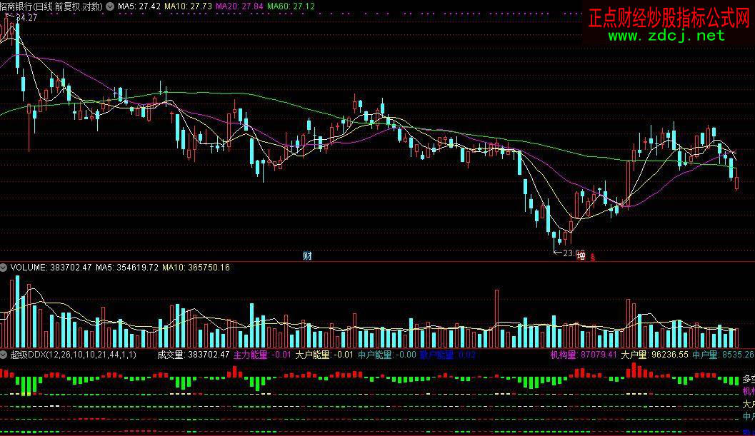Screen dimensions: 755x436
Task: Click the green MA60 indicator label
Action: (290, 6)
